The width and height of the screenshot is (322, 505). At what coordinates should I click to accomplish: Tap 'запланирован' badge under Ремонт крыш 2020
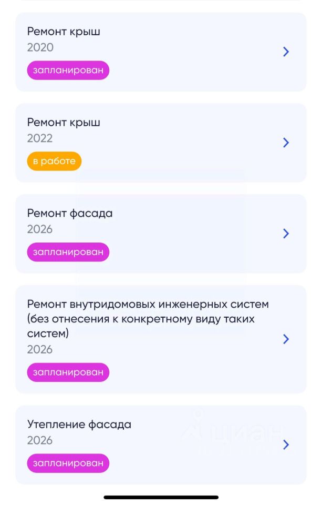68,70
